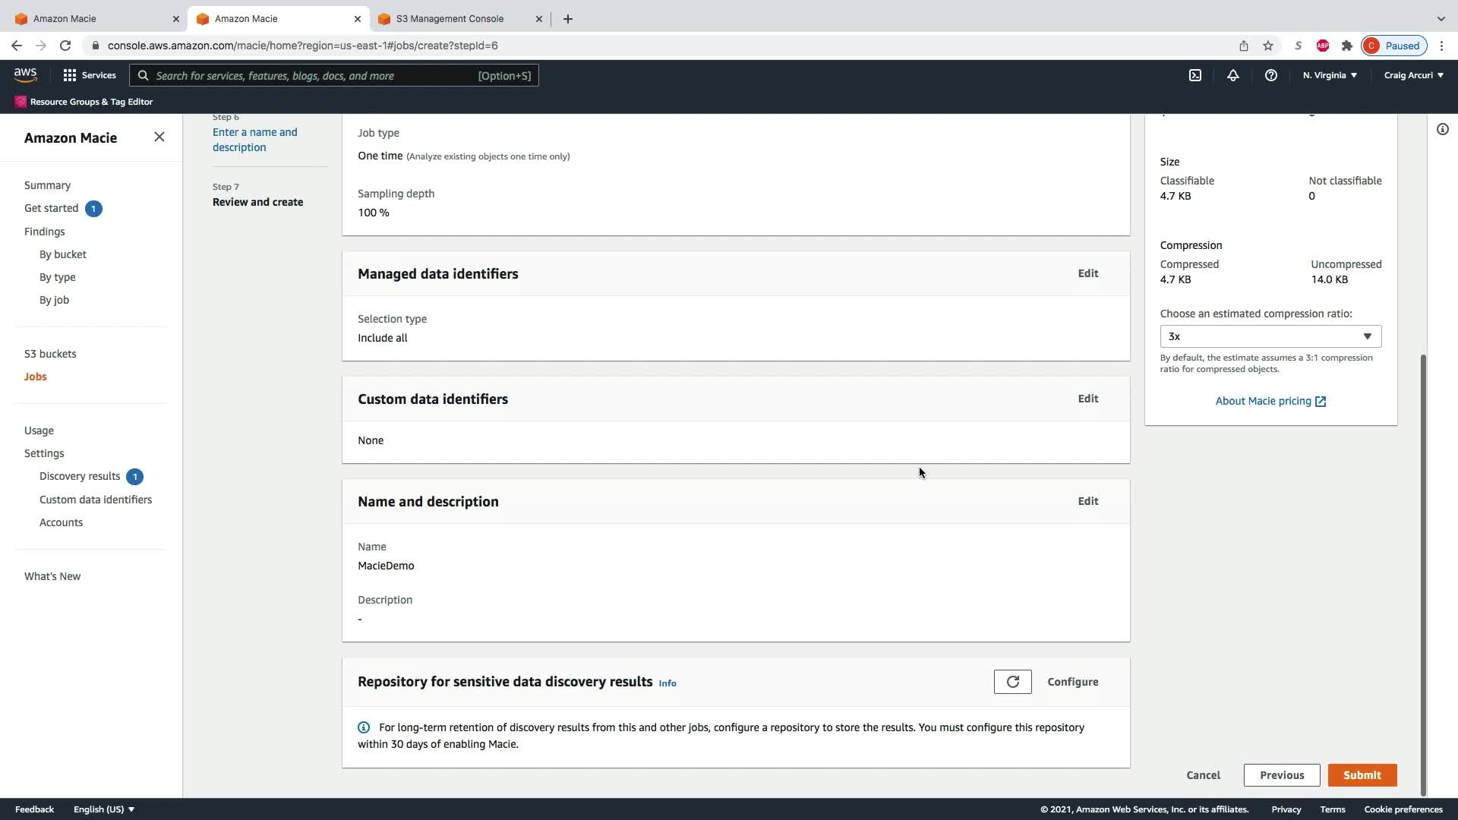Open the AWS CloudShell icon
The image size is (1458, 820).
[x=1194, y=75]
